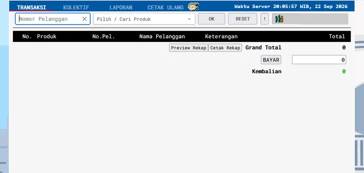Go to the CETAK ULANG tab
Image resolution: width=364 pixels, height=173 pixels.
pyautogui.click(x=165, y=7)
